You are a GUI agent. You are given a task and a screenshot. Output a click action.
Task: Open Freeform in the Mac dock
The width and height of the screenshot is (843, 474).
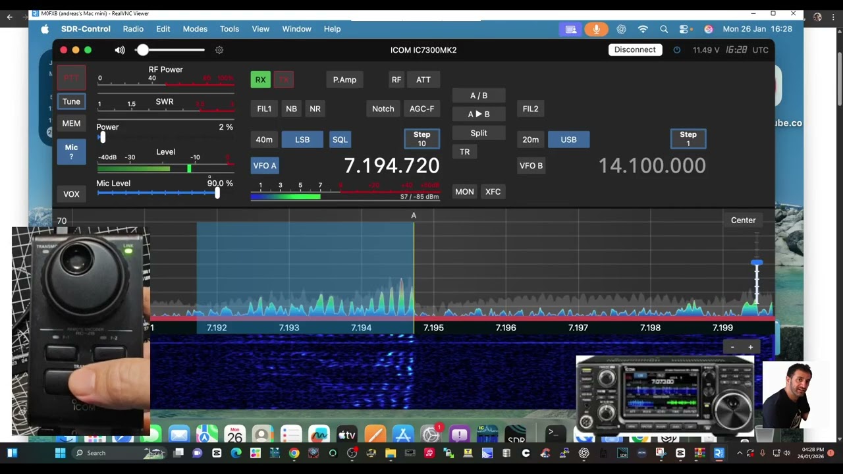[x=319, y=434]
